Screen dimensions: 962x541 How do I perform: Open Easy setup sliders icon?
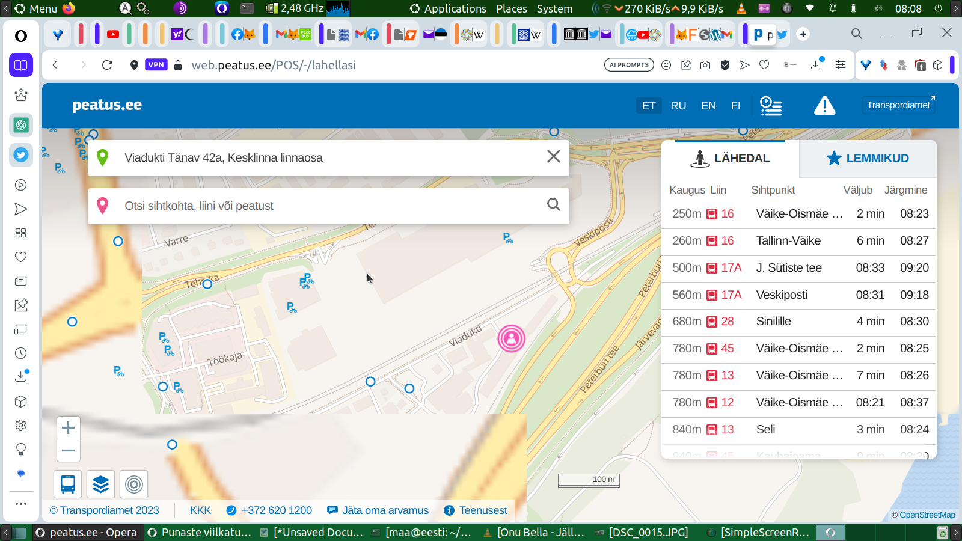(x=841, y=65)
